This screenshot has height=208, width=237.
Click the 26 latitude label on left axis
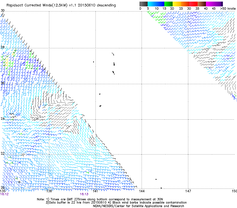coord(3,83)
